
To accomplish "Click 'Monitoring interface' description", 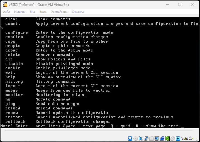I will tap(60, 95).
